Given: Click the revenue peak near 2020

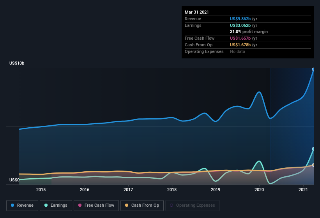Looking at the screenshot, I should (259, 92).
